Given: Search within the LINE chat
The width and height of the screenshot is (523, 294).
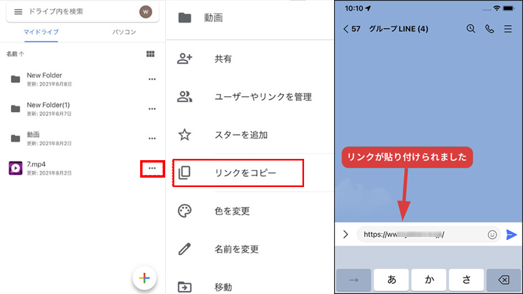Looking at the screenshot, I should (470, 29).
